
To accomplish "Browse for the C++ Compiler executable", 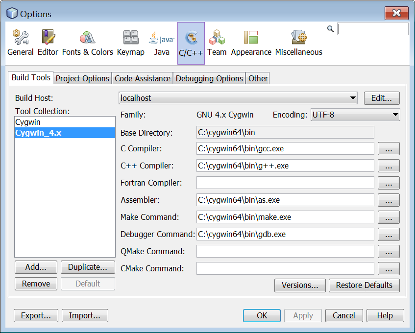I will 389,166.
